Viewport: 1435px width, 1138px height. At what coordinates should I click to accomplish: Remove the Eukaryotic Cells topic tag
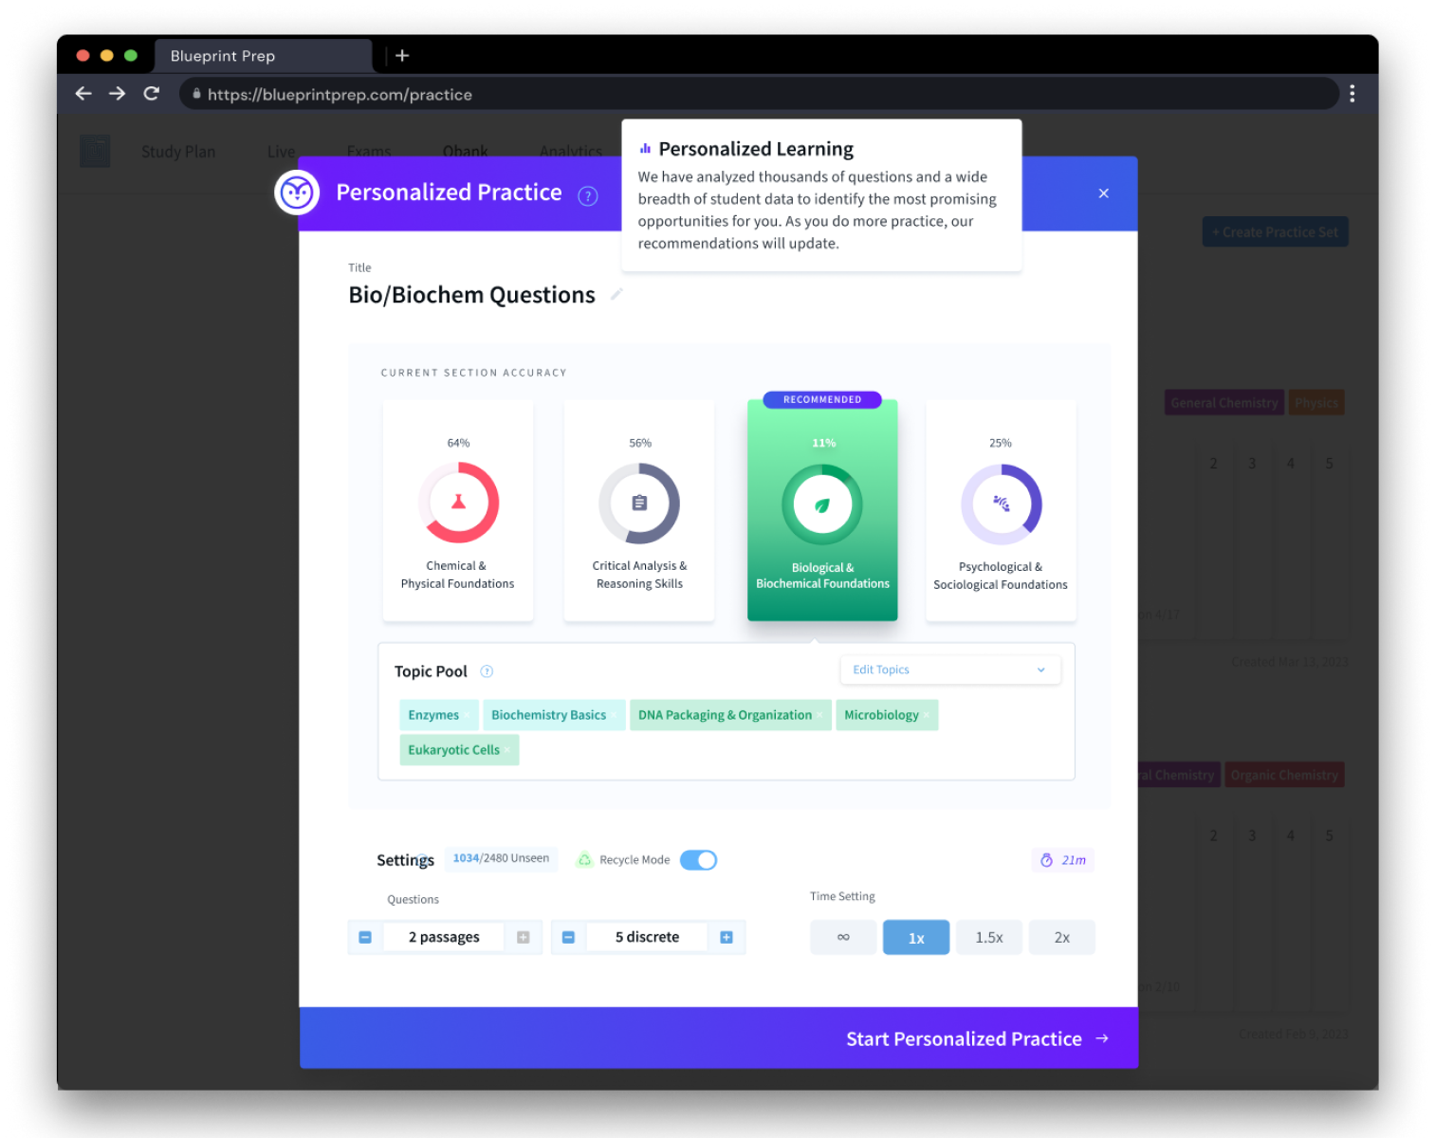[x=507, y=750]
